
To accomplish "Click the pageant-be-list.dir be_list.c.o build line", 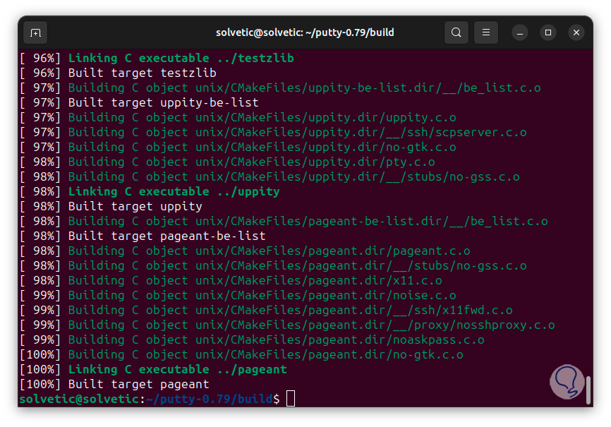I will tap(284, 221).
